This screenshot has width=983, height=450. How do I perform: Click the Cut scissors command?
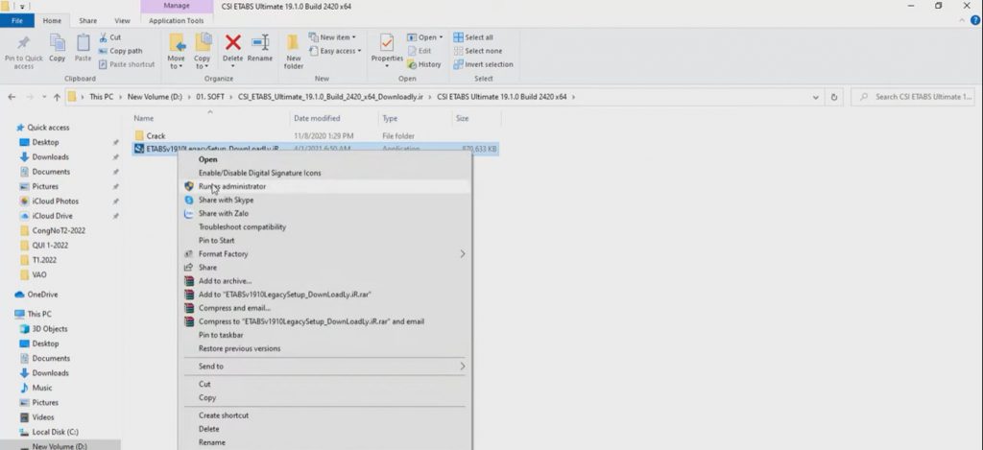click(x=109, y=37)
